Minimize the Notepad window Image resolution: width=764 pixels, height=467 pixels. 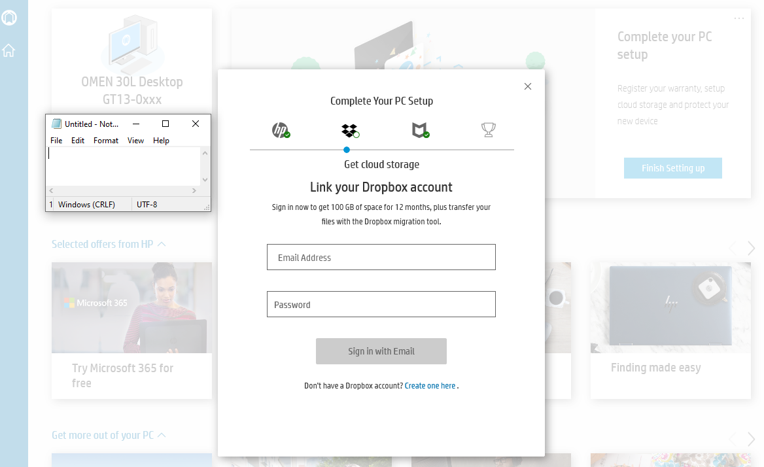pos(136,124)
